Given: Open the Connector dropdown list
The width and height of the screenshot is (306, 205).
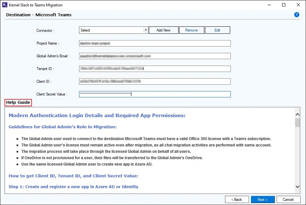Looking at the screenshot, I should [114, 30].
